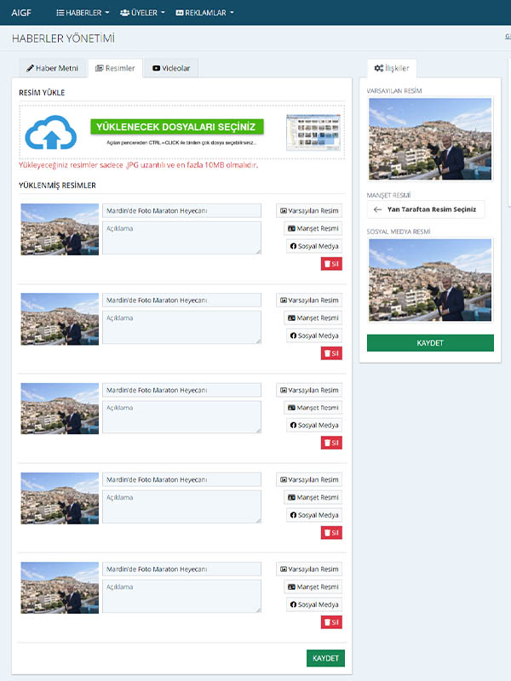Click the bottom KAYDET button below images
This screenshot has height=681, width=511.
coord(325,658)
